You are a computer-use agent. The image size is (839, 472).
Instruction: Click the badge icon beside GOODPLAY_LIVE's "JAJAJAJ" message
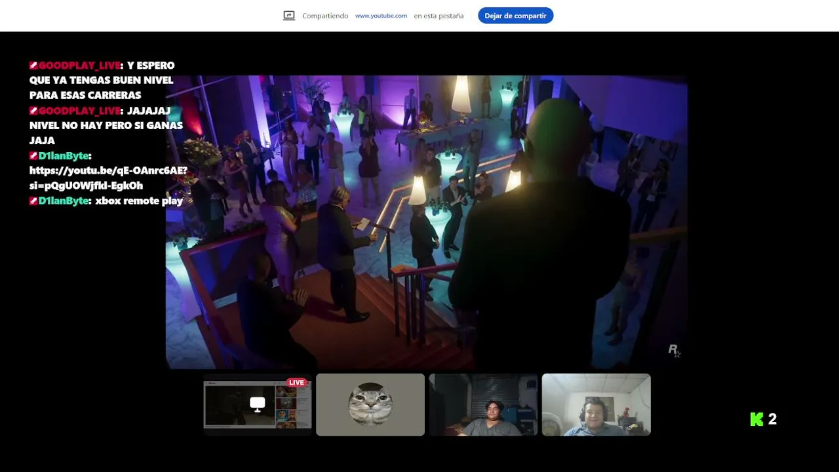33,111
